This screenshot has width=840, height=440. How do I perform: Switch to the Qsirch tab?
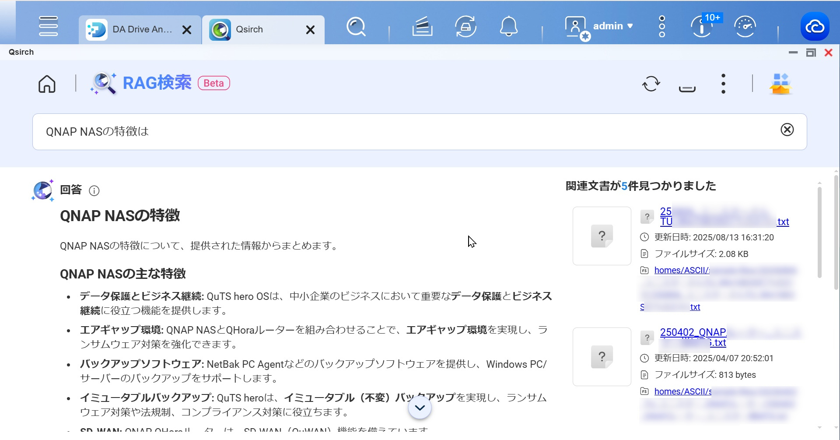[263, 30]
